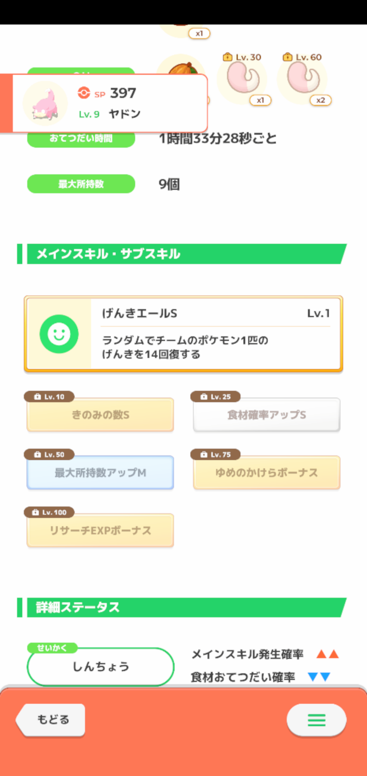Tap the Slowpoke portrait thumbnail
Image resolution: width=367 pixels, height=776 pixels.
point(45,104)
